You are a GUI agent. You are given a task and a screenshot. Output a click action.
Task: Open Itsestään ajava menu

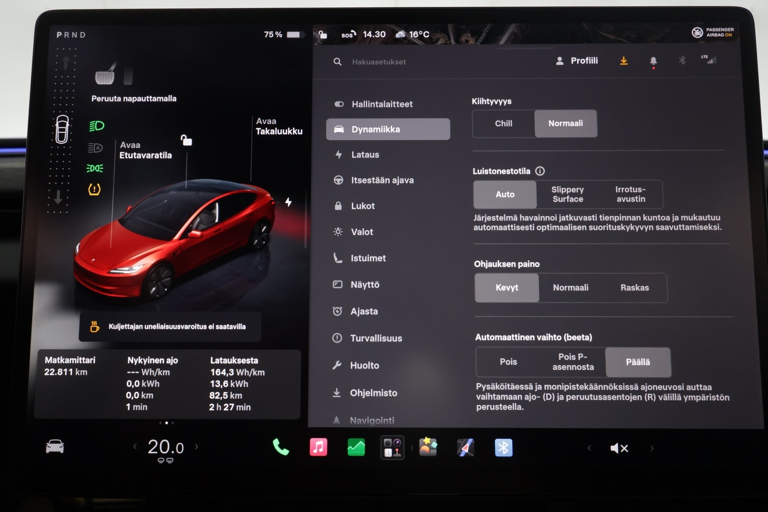pyautogui.click(x=388, y=180)
